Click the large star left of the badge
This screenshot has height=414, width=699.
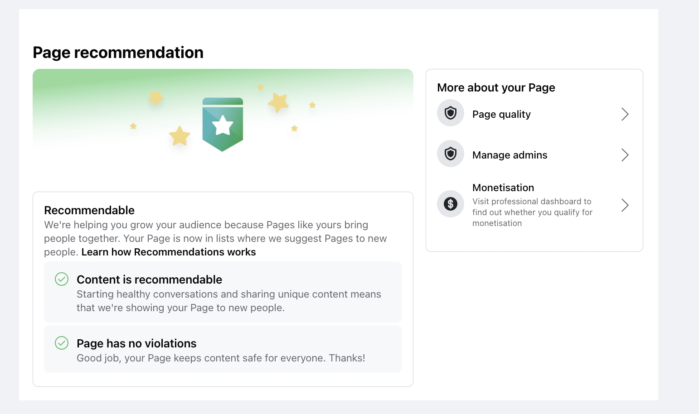(x=180, y=136)
